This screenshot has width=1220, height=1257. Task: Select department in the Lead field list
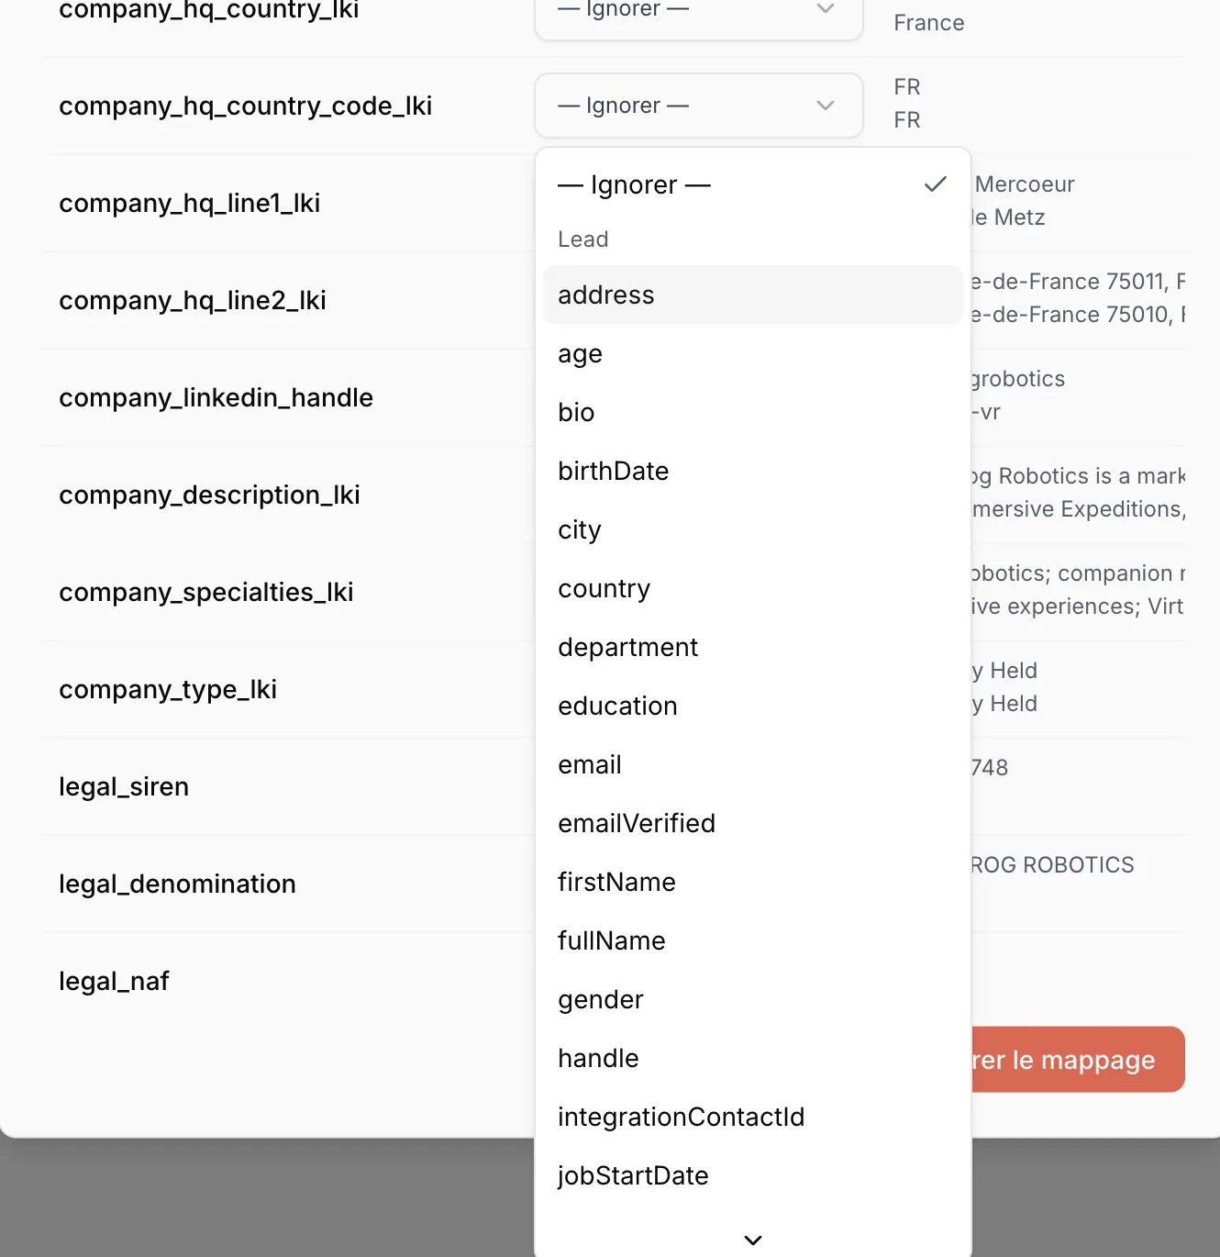pyautogui.click(x=752, y=647)
